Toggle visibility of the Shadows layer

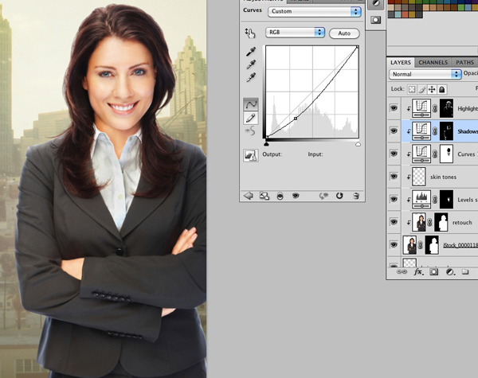(394, 130)
